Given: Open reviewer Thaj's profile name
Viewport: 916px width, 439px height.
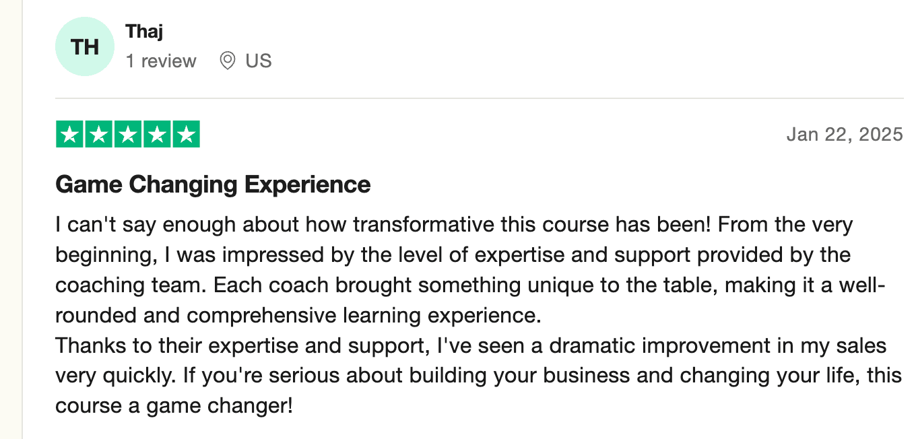Looking at the screenshot, I should point(144,31).
